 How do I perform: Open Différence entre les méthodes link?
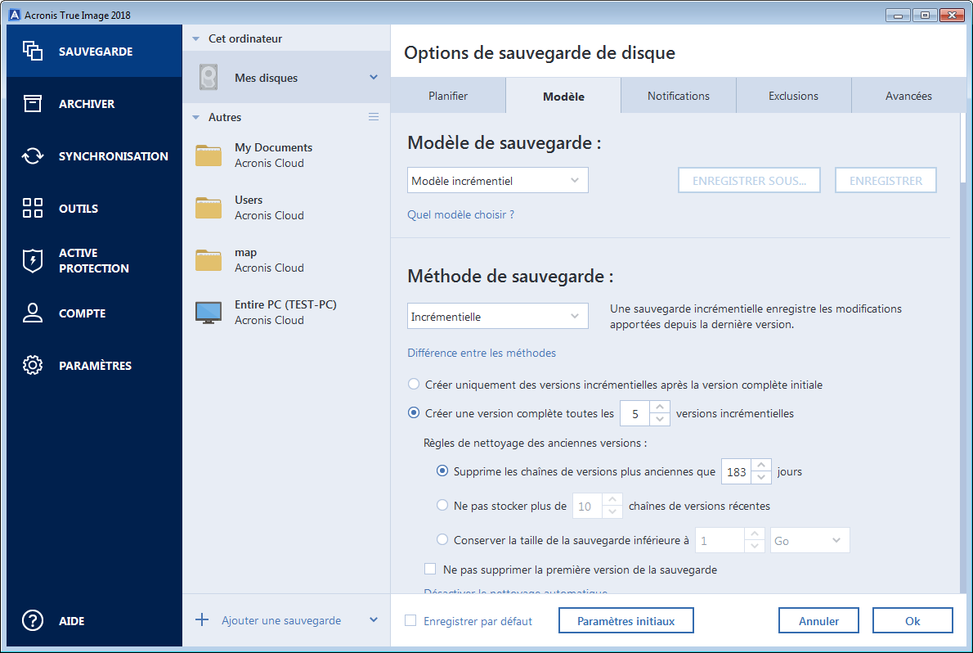click(482, 353)
